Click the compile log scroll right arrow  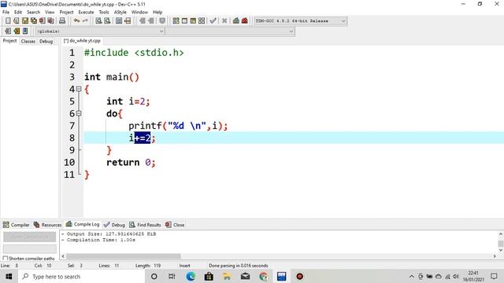(495, 256)
